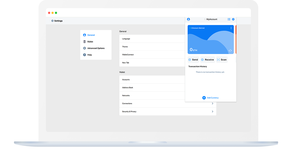Open the Address Book settings row
Image resolution: width=295 pixels, height=156 pixels.
[128, 88]
